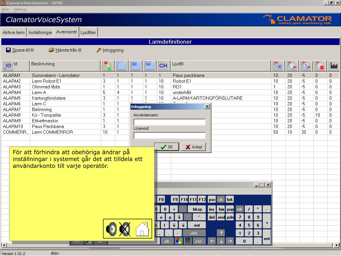Click the house home icon
Screen dimensions: 341x256
(142, 229)
